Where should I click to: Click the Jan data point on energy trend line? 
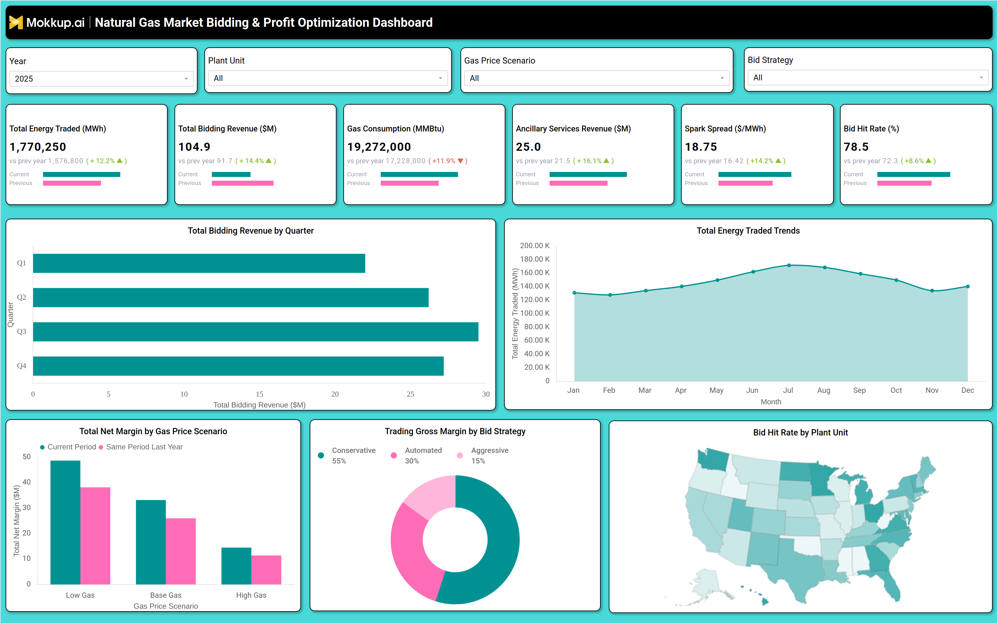pyautogui.click(x=574, y=293)
